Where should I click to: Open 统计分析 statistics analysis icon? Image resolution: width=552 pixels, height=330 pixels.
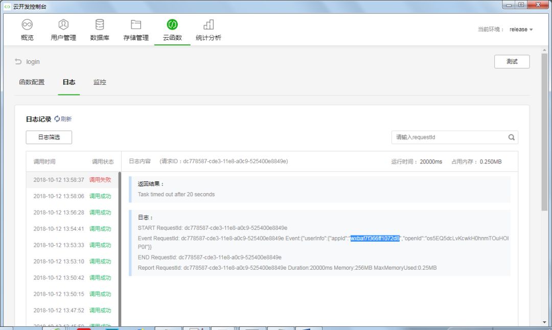point(209,25)
